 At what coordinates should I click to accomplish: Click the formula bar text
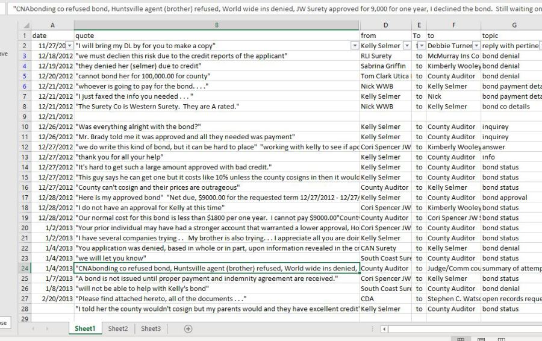tap(271, 9)
